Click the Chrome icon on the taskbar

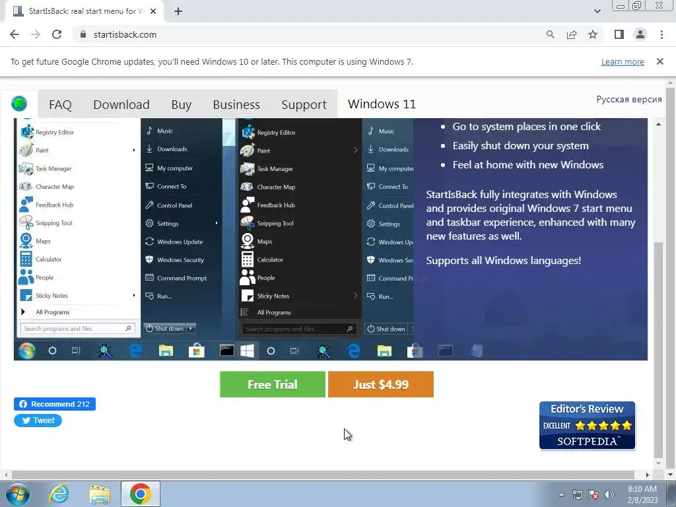coord(141,494)
